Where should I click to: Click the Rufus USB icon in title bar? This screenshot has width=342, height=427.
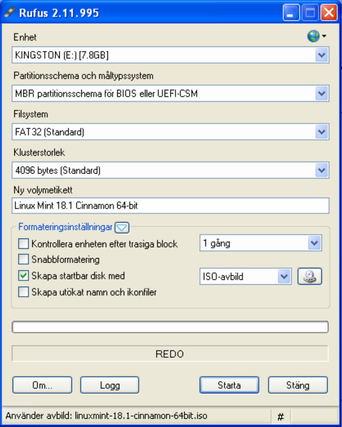pos(10,12)
